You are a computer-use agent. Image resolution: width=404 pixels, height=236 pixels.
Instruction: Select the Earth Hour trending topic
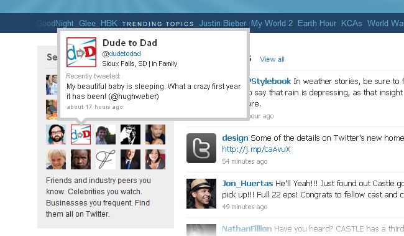(317, 23)
